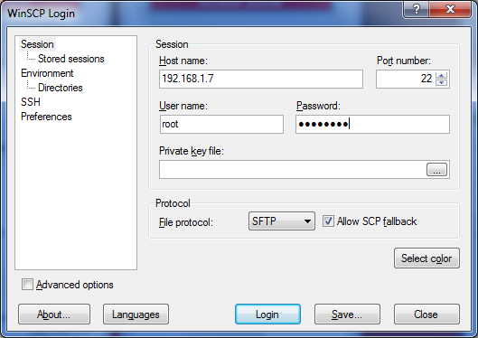Click the Languages button
The width and height of the screenshot is (478, 338).
pyautogui.click(x=136, y=315)
